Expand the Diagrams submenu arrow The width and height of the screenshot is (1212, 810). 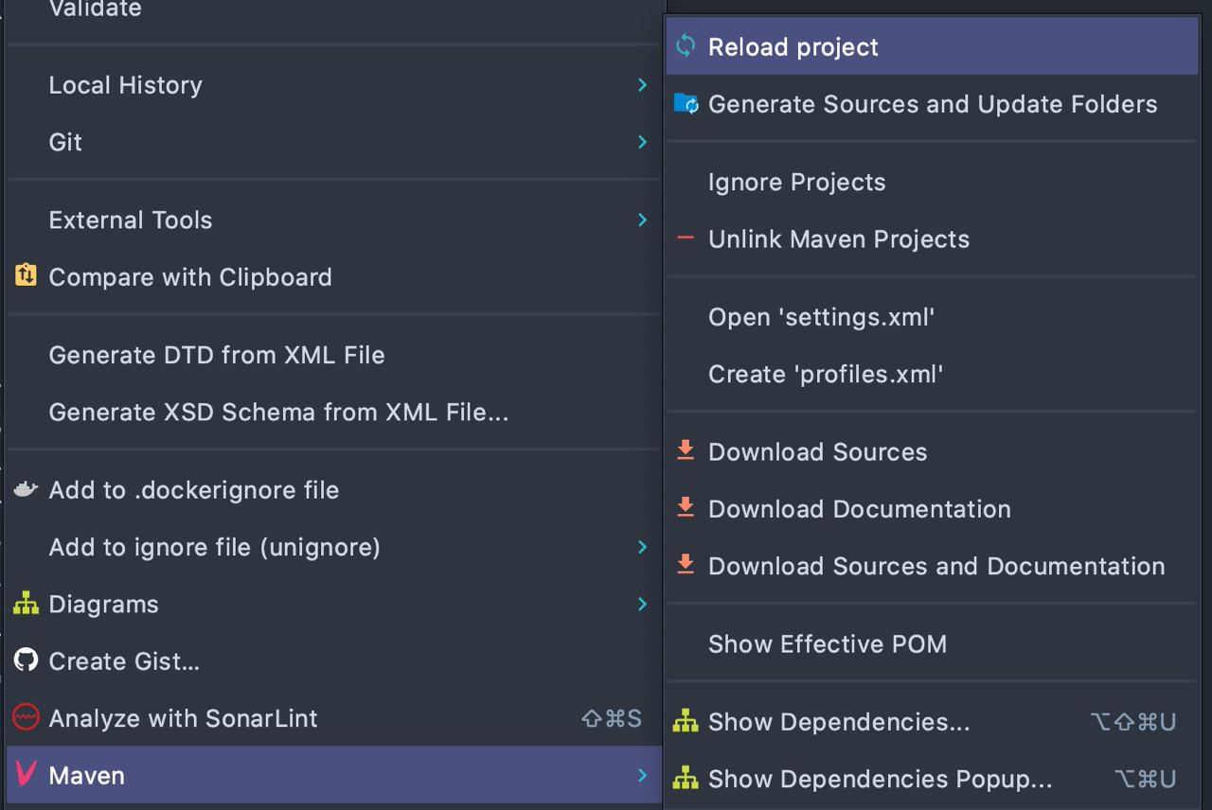pos(642,604)
